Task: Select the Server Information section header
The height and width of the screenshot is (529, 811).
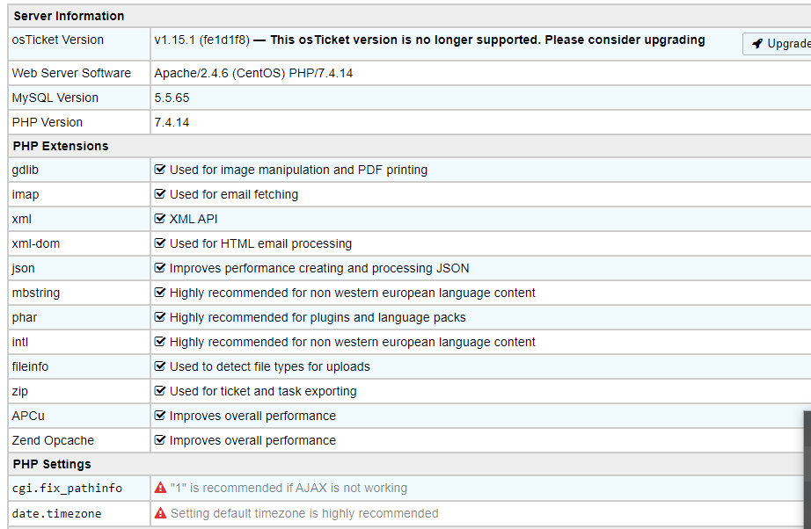Action: click(69, 16)
